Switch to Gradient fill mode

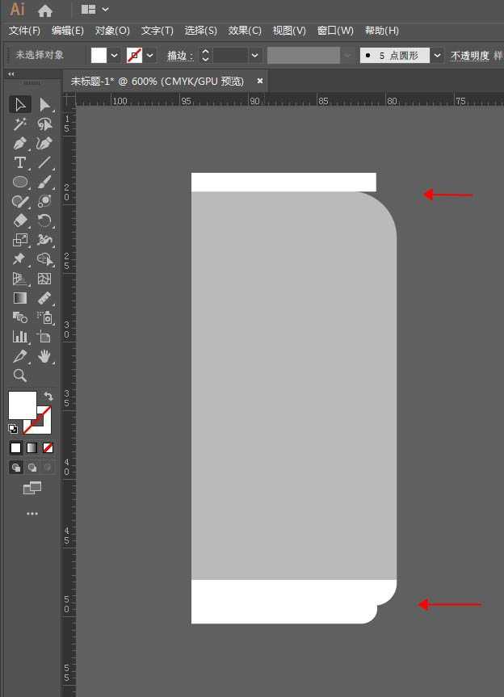click(x=31, y=447)
